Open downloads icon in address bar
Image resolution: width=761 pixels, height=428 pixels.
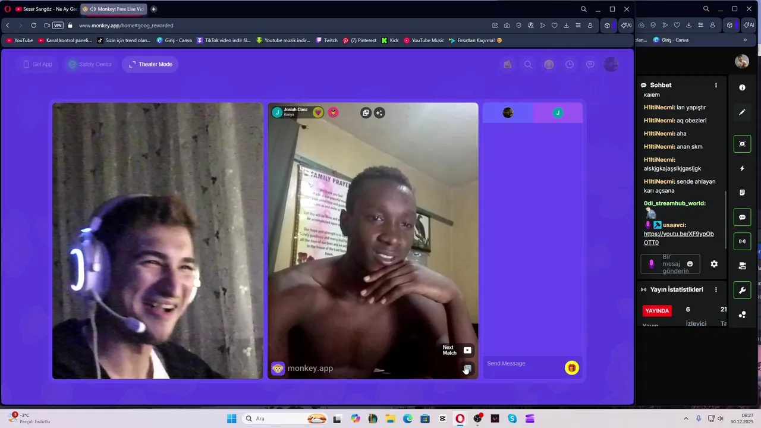point(566,26)
